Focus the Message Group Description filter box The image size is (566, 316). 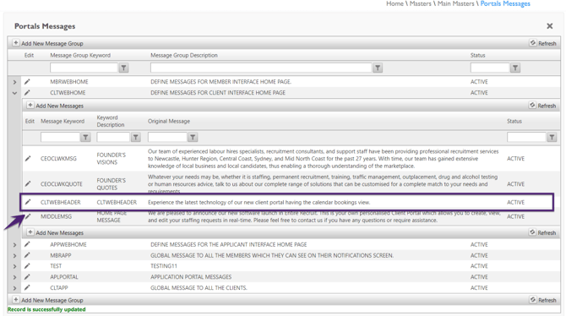point(261,68)
